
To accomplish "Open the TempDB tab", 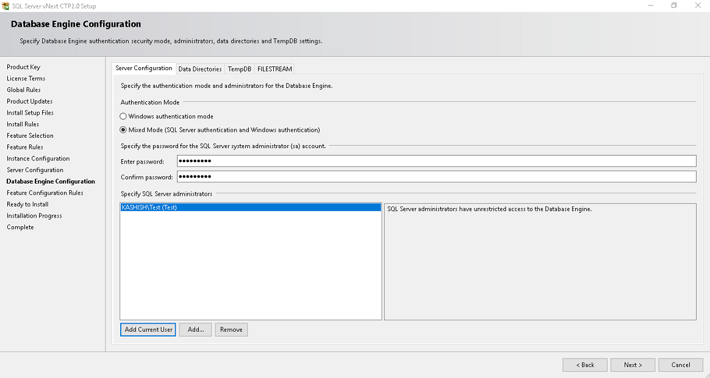I will tap(239, 69).
